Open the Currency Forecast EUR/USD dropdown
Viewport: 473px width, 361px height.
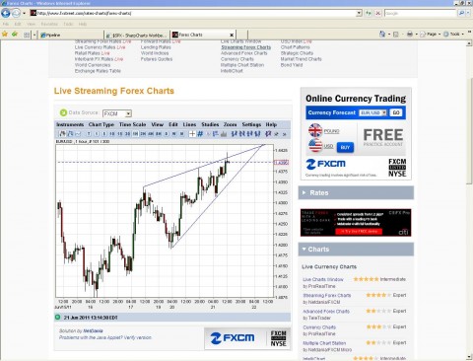(x=372, y=112)
